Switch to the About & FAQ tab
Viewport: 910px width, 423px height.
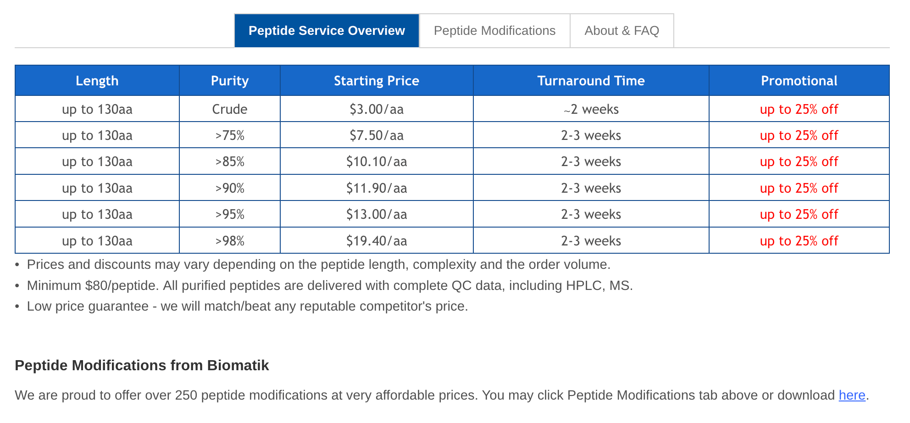[x=621, y=31]
